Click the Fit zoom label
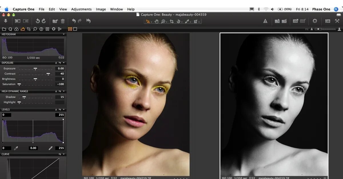343x179 pixels. click(307, 29)
